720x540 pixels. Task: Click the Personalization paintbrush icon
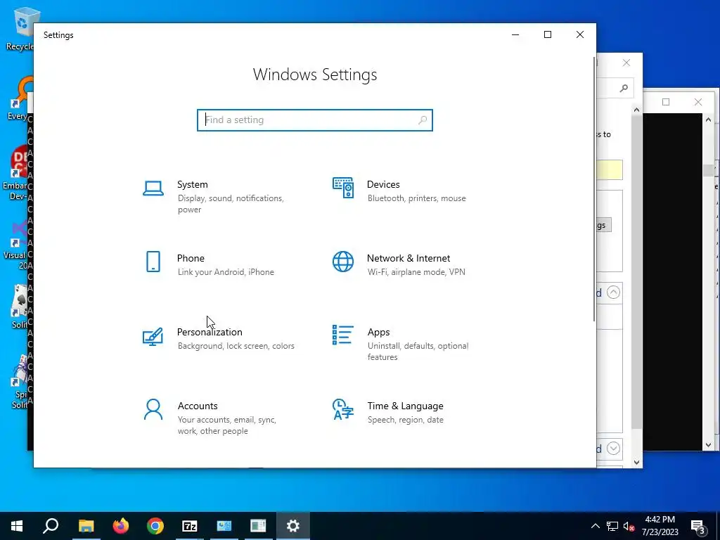tap(153, 336)
